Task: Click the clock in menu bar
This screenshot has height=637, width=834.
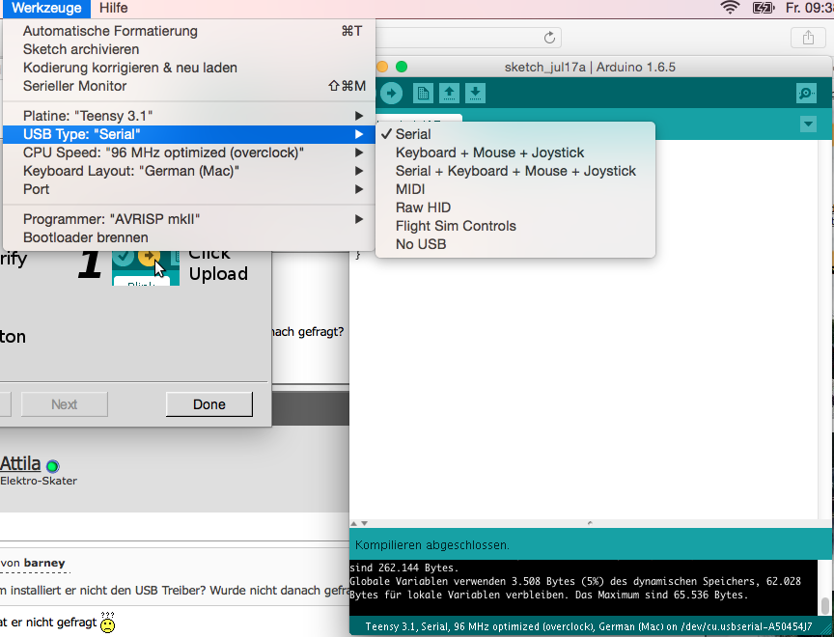Action: tap(809, 8)
